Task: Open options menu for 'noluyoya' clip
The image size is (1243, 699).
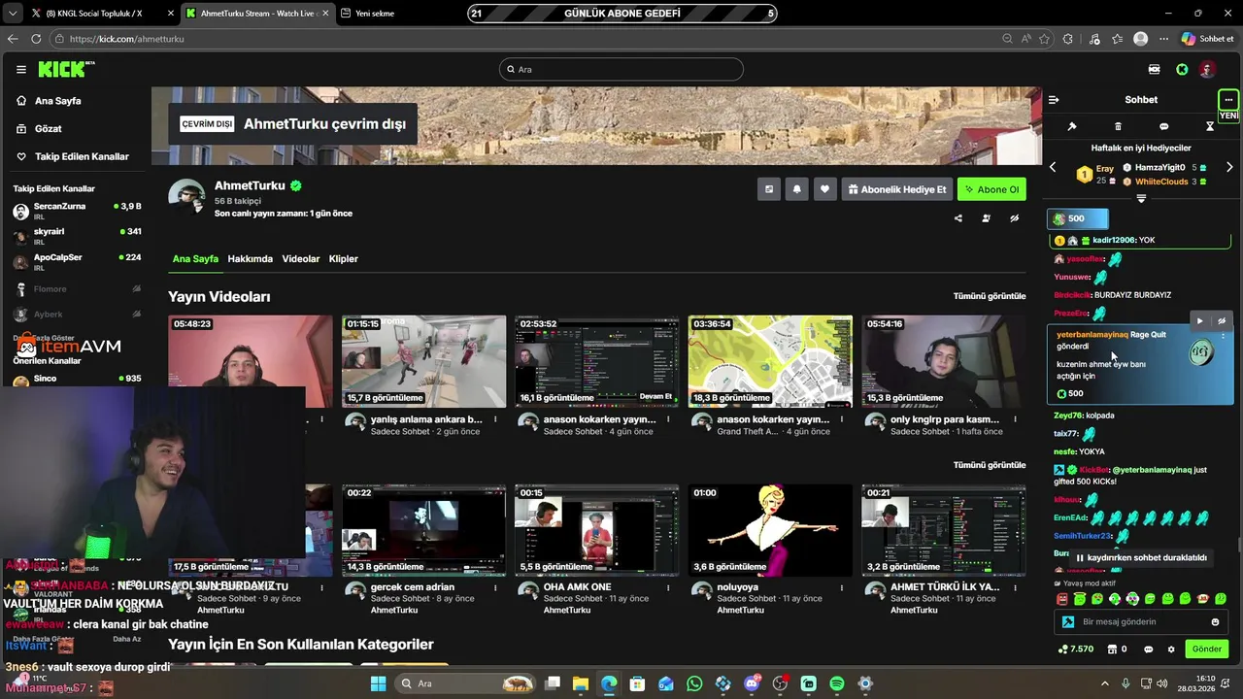Action: tap(842, 587)
